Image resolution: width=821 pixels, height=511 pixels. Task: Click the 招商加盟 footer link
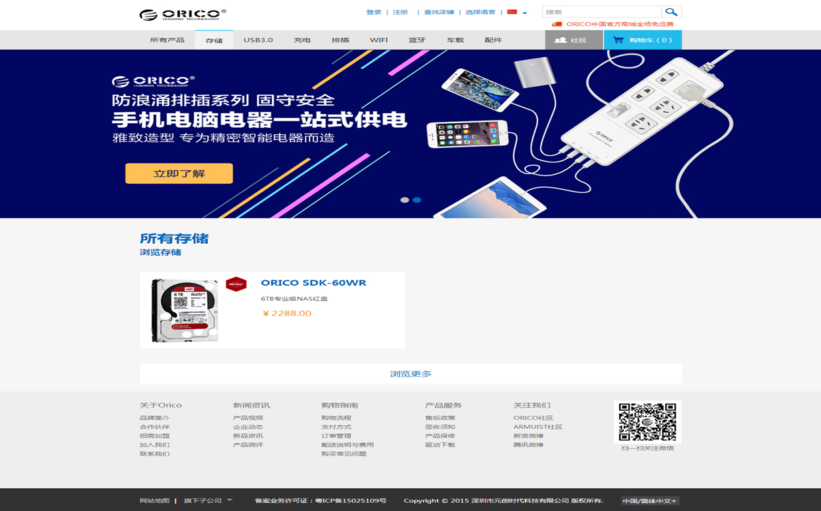[x=154, y=436]
